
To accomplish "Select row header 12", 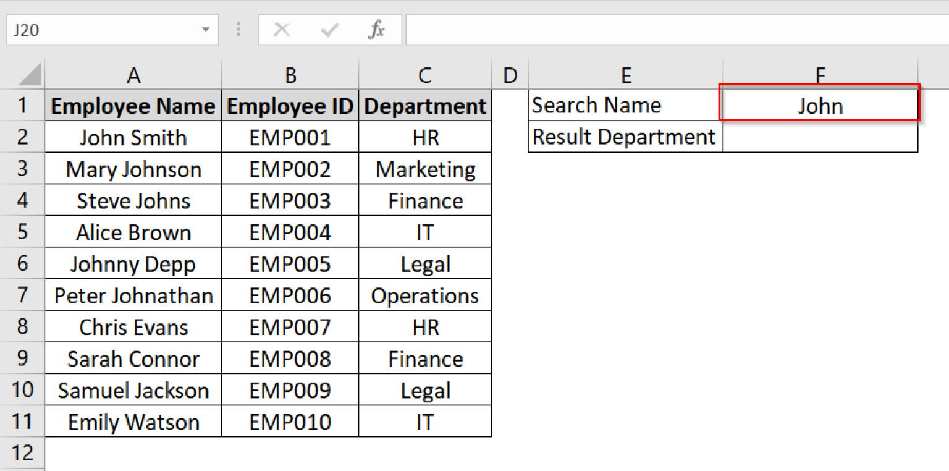I will coord(23,452).
